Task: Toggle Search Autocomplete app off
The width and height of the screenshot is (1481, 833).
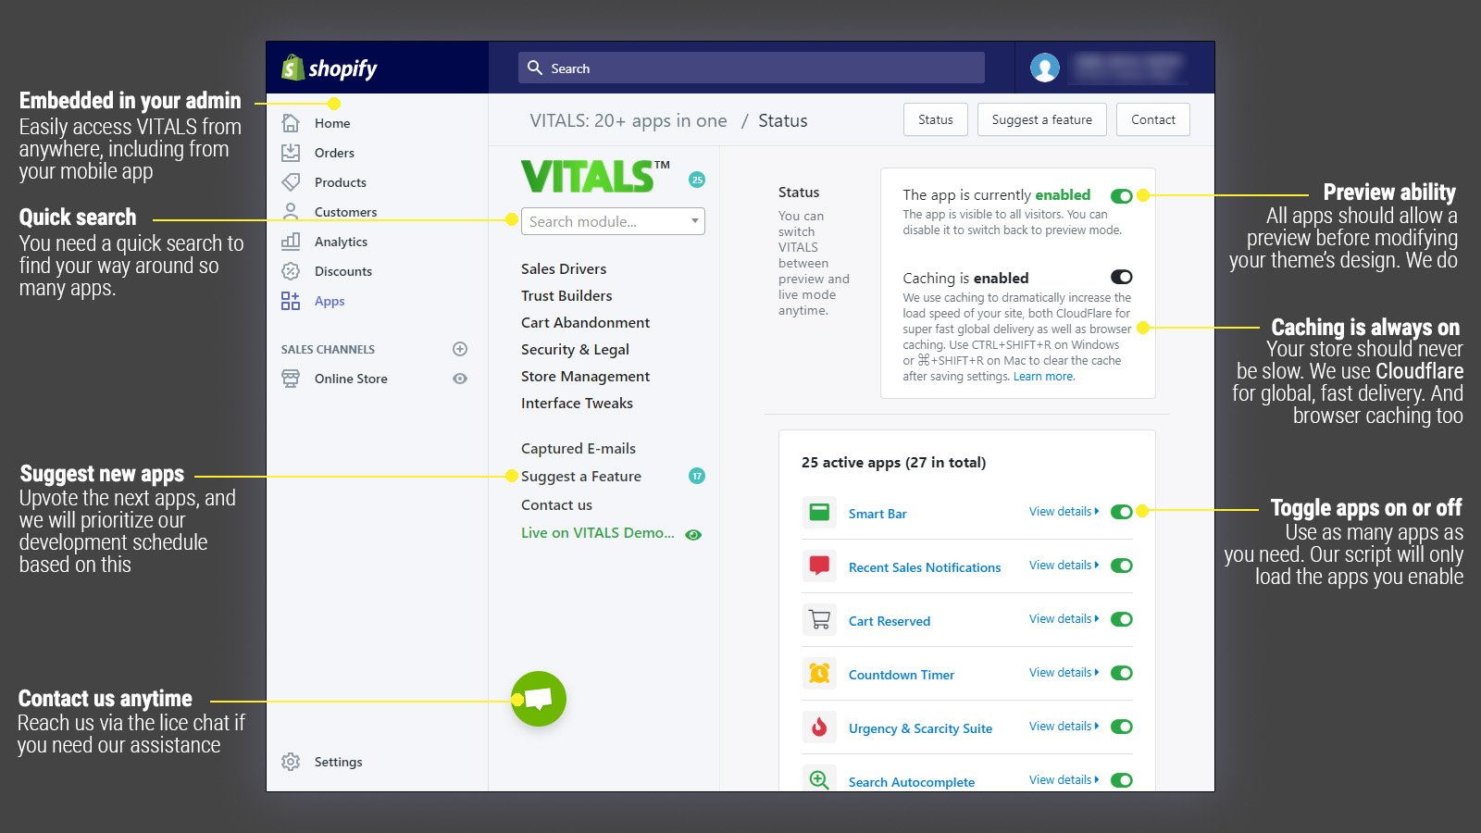Action: pos(1121,780)
